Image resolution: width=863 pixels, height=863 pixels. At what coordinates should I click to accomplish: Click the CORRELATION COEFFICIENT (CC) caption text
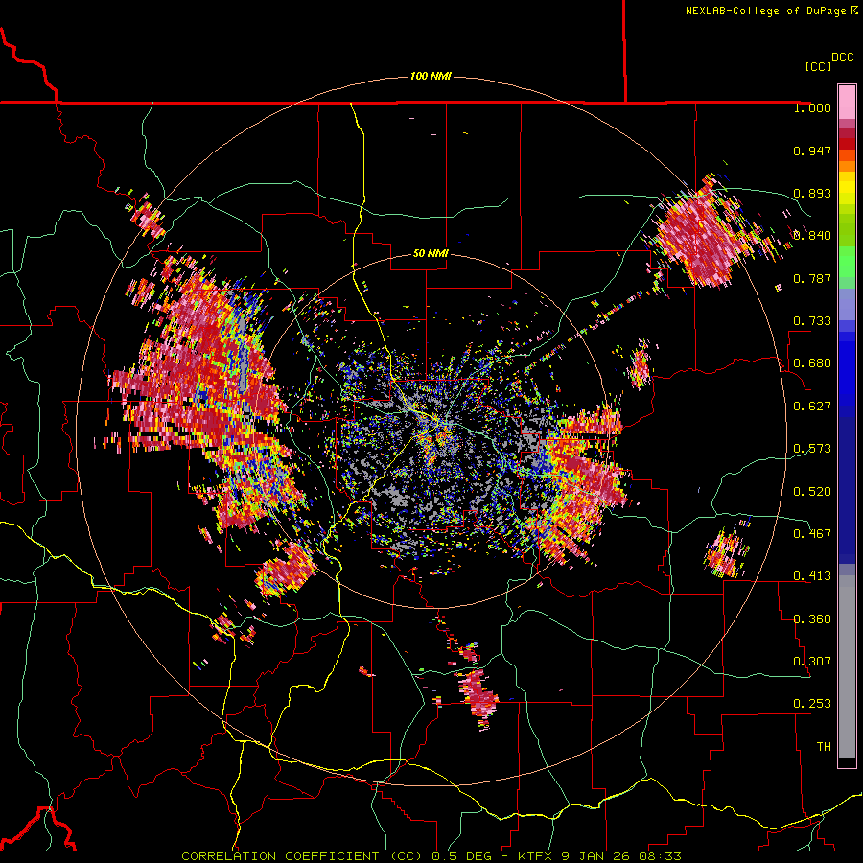click(302, 856)
